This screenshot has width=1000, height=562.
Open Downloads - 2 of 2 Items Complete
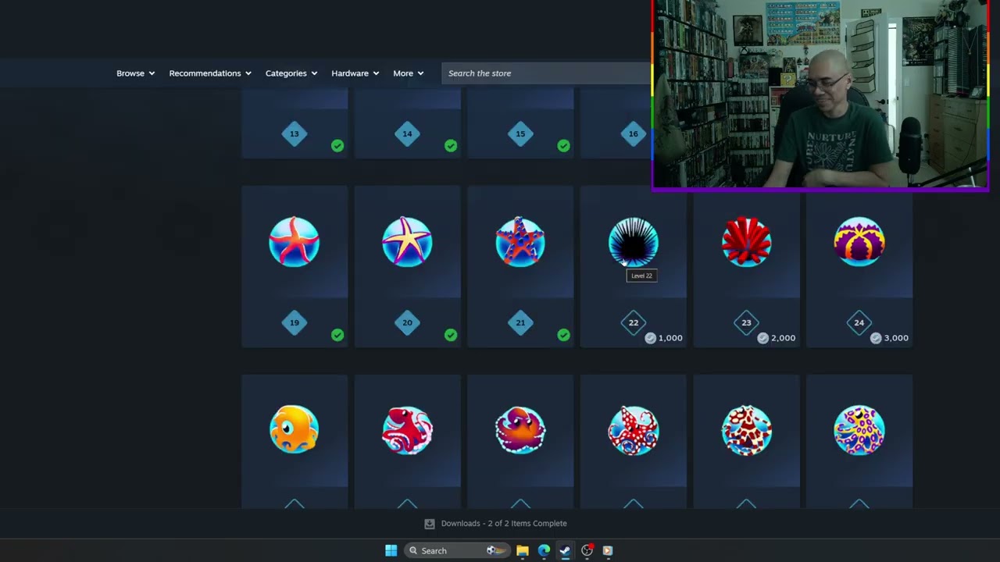pos(504,524)
